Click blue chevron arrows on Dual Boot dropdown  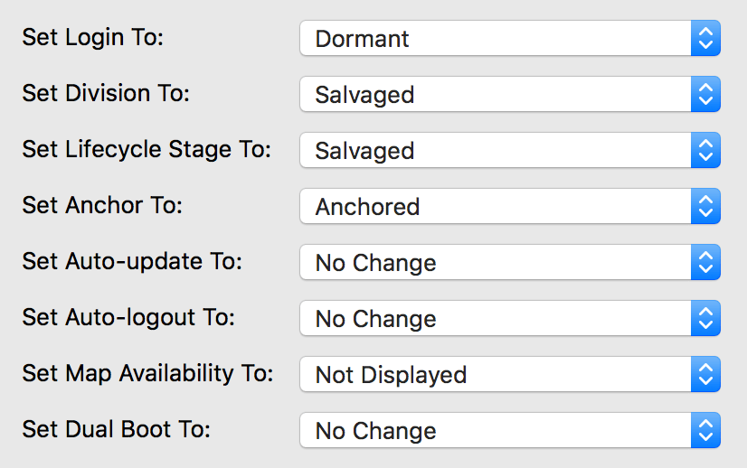coord(705,431)
